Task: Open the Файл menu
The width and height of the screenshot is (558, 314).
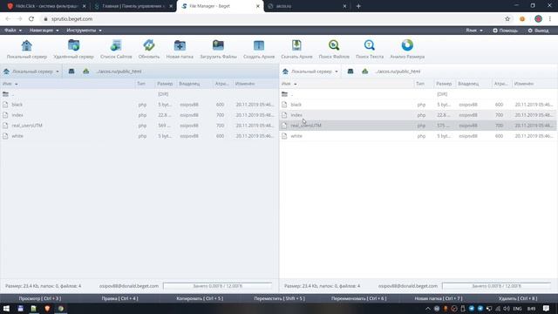Action: [x=13, y=31]
